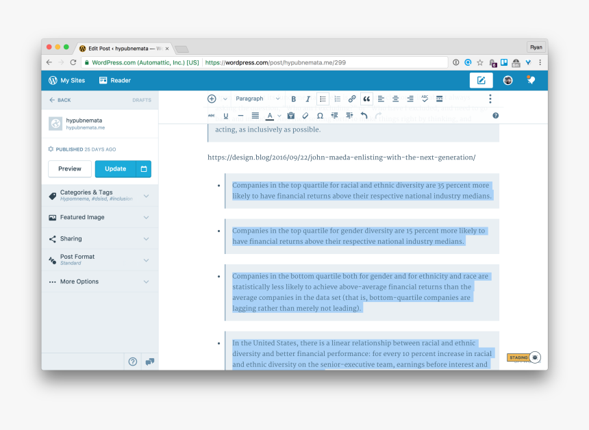
Task: Increase the indent
Action: (x=349, y=116)
